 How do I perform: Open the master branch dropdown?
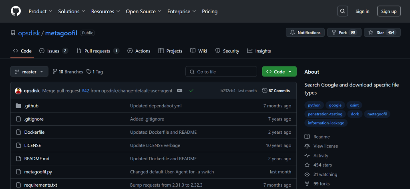point(29,72)
